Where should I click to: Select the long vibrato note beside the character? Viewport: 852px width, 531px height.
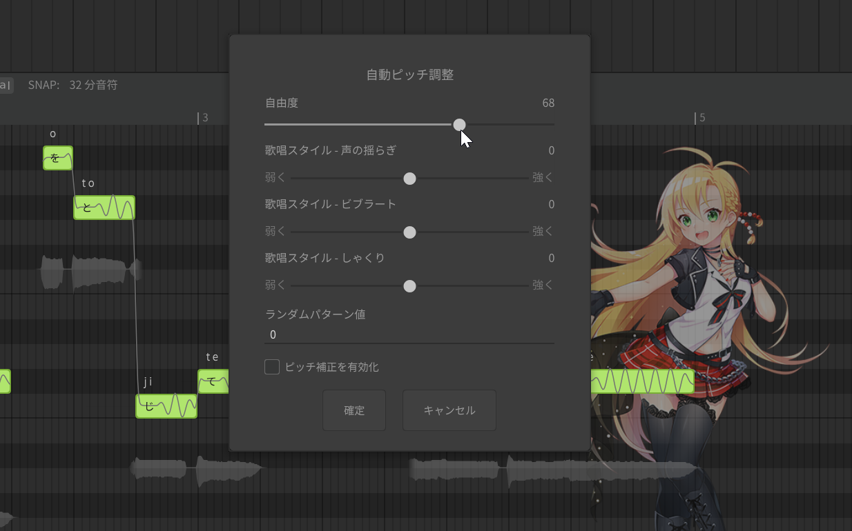tap(642, 381)
